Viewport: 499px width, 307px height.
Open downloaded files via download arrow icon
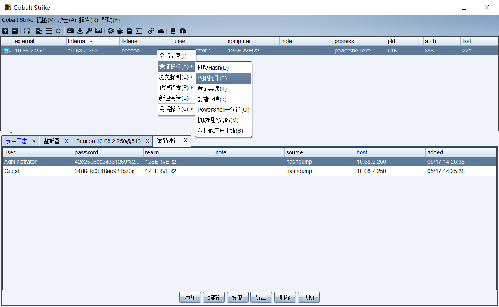(x=80, y=31)
